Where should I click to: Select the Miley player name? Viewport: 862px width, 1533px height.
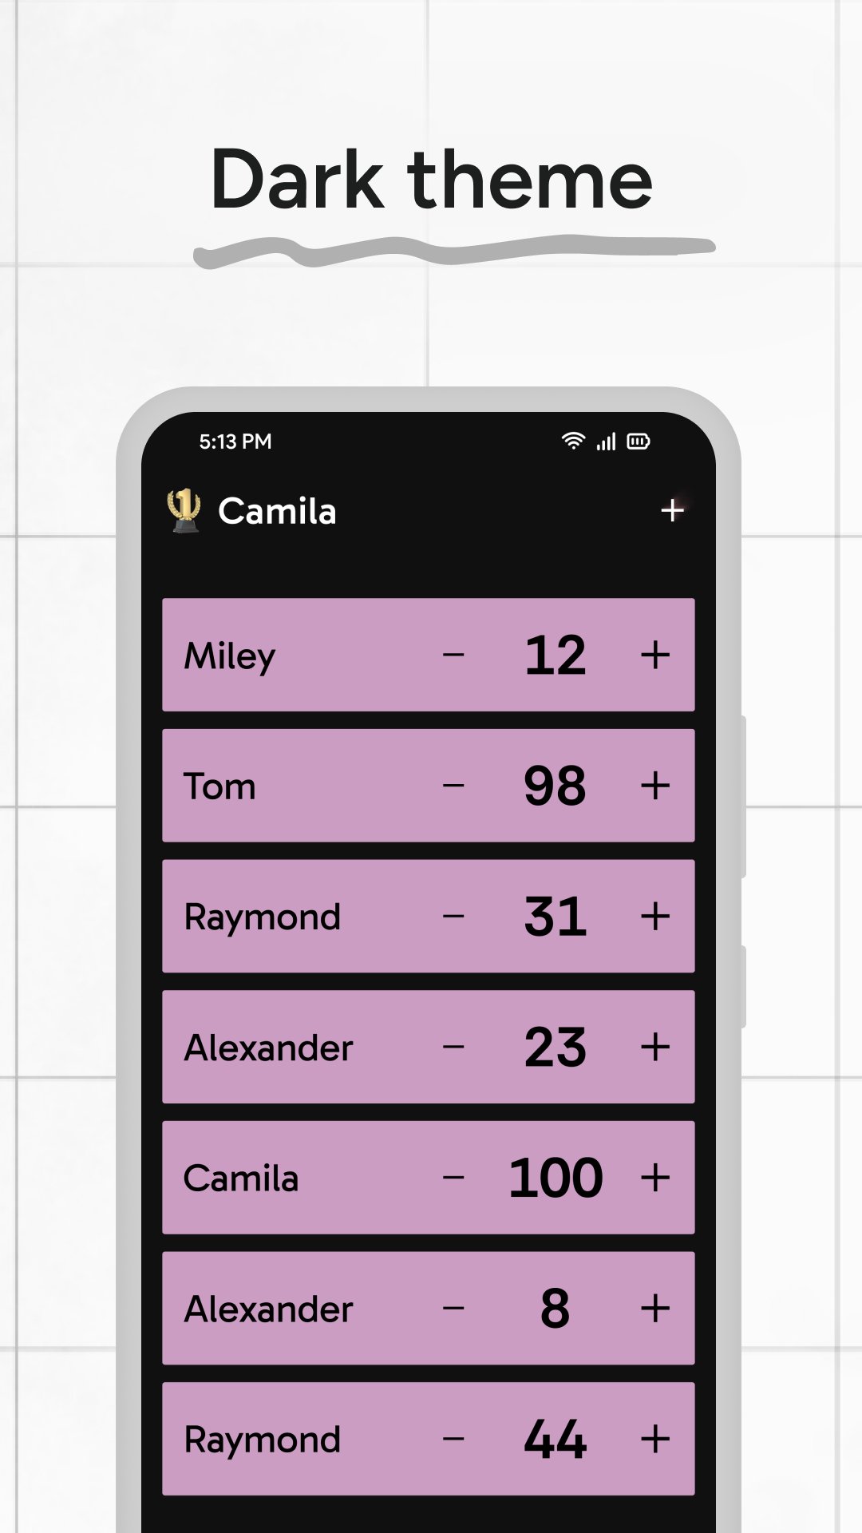230,656
